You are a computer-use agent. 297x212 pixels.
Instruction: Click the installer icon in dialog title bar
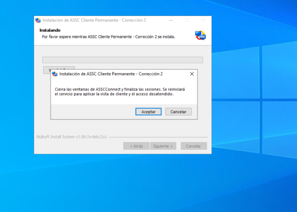(55, 74)
